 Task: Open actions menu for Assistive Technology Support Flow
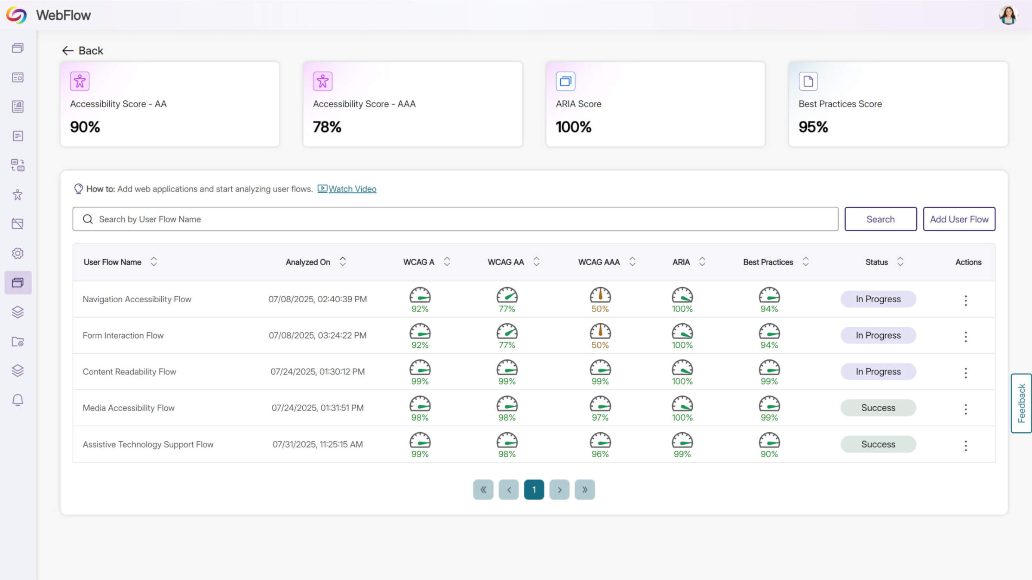965,446
